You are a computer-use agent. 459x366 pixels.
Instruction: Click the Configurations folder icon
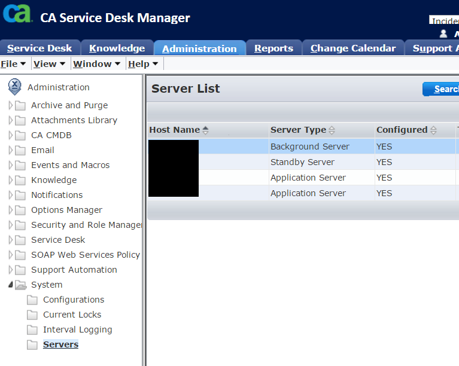pos(32,300)
